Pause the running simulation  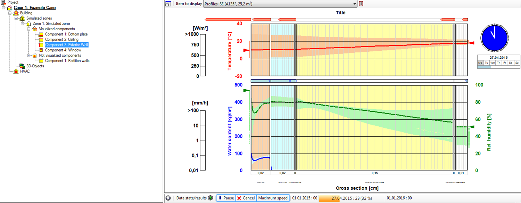point(226,198)
